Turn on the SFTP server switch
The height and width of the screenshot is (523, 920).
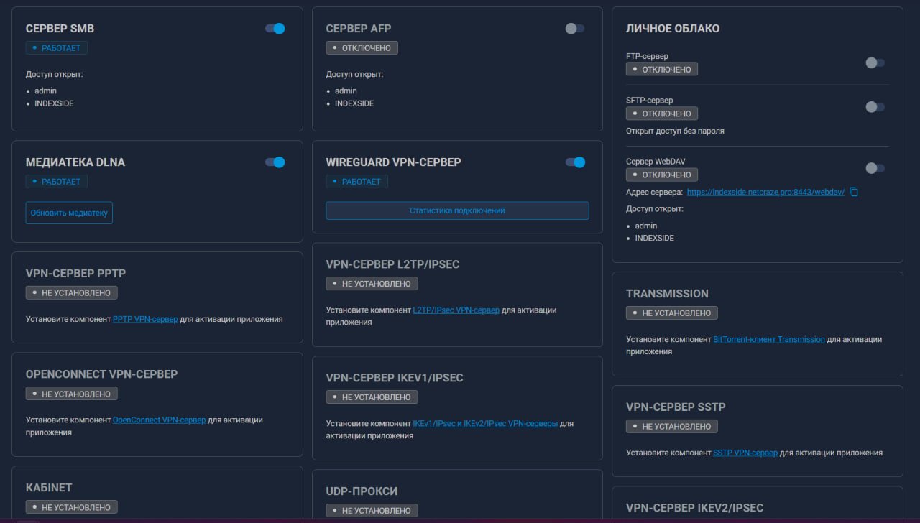(875, 107)
